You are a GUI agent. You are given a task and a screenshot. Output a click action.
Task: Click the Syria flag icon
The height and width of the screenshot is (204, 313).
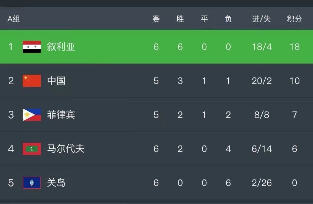pos(32,47)
